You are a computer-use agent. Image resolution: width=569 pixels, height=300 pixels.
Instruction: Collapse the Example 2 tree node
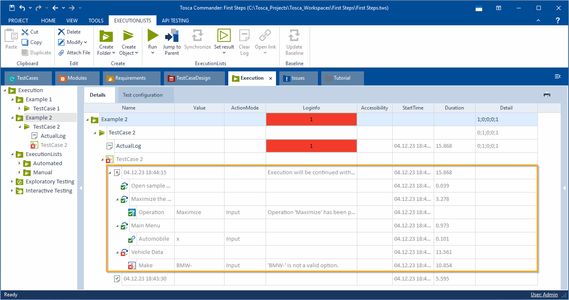[12, 118]
